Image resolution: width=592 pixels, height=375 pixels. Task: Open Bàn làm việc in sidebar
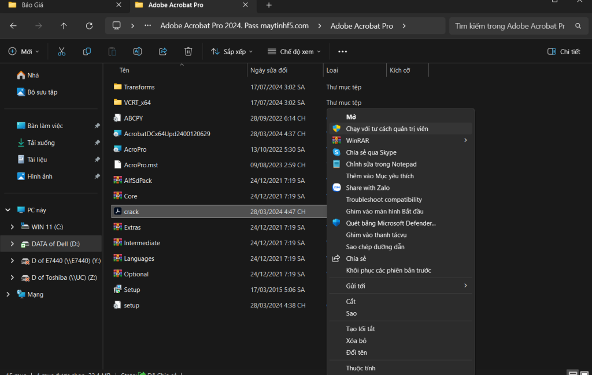point(40,126)
